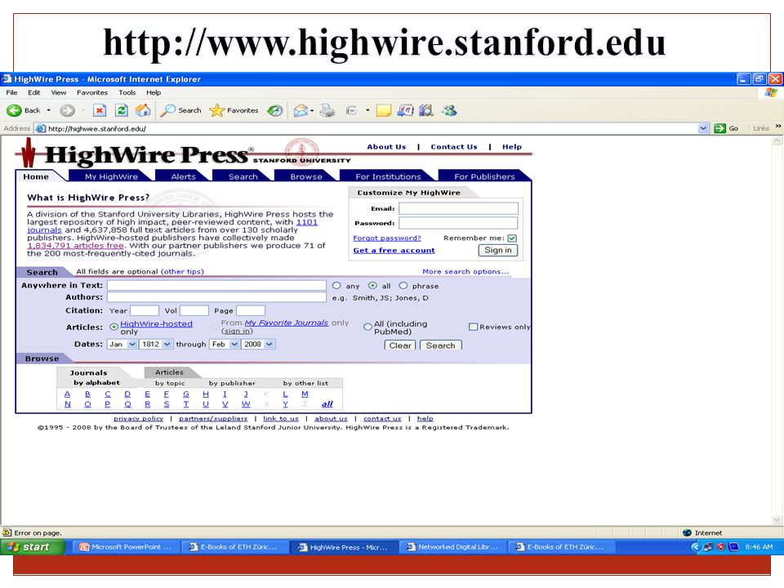
Task: Select the 'any' radio button
Action: [x=336, y=286]
